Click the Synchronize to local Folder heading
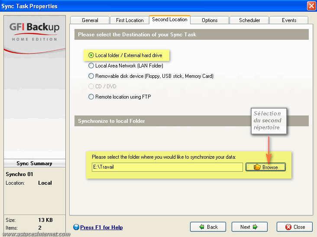317x237 pixels. 111,121
